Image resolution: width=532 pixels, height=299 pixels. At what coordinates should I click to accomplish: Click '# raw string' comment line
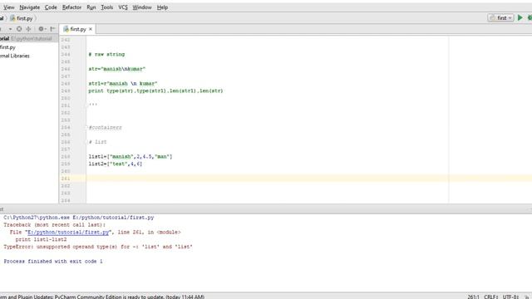point(106,54)
